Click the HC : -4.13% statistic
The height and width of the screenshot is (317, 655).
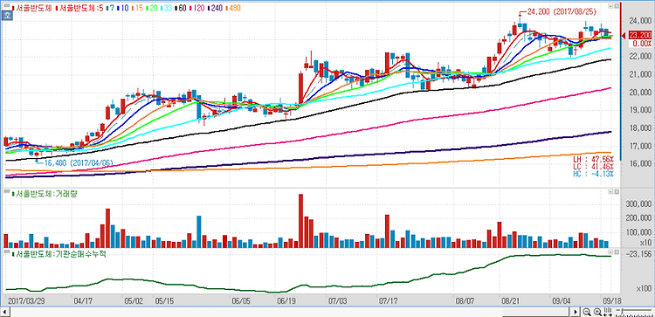(x=593, y=174)
